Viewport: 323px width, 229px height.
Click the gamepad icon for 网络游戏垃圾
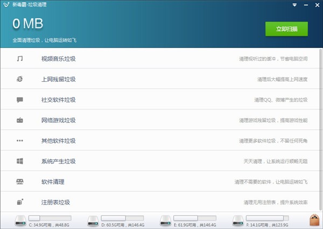pyautogui.click(x=20, y=120)
